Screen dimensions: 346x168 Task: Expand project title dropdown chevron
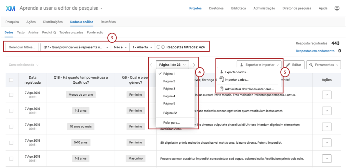(x=101, y=8)
